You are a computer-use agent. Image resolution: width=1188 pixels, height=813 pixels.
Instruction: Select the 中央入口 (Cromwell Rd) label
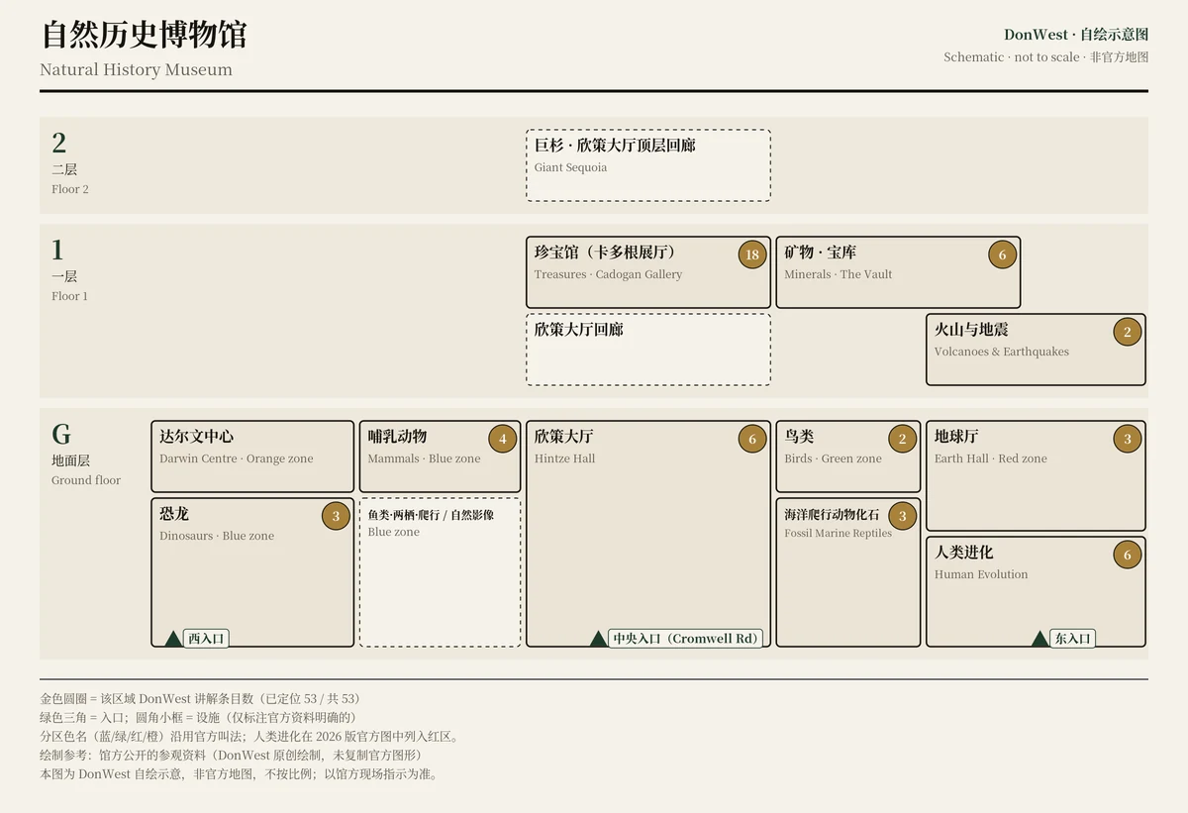coord(685,639)
